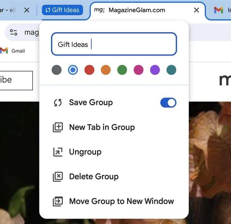Click the Save Group sync icon

(58, 103)
